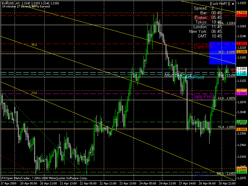Click the red 1.3221 price tag
Image resolution: width=248 pixels, height=186 pixels.
click(x=241, y=44)
